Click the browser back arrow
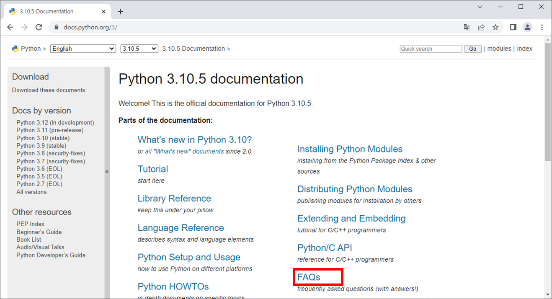 10,27
